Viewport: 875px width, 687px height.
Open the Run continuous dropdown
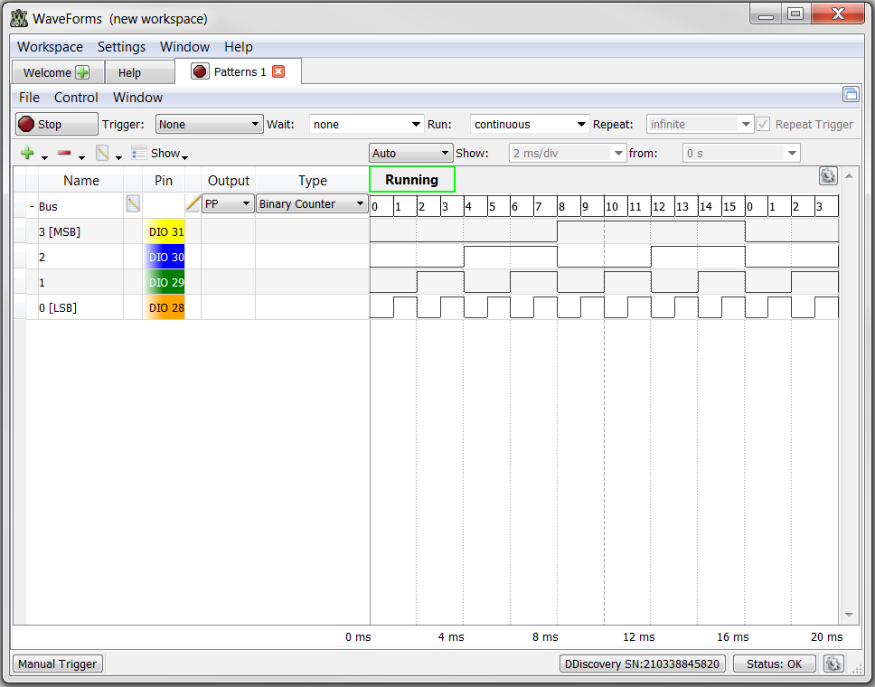pyautogui.click(x=530, y=124)
